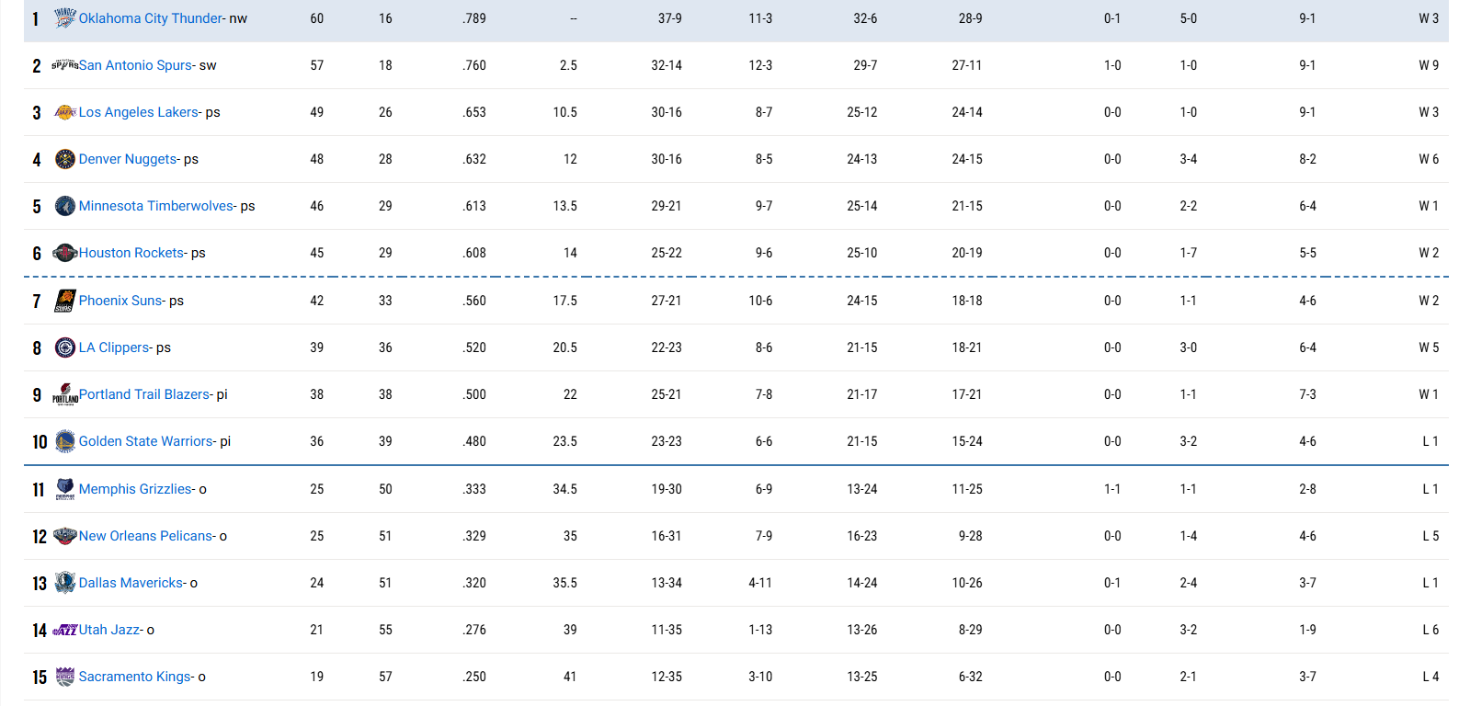Click the Portland Trail Blazers logo

(65, 394)
